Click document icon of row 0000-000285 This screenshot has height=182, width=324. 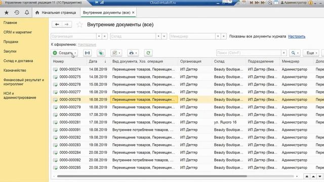click(x=55, y=168)
